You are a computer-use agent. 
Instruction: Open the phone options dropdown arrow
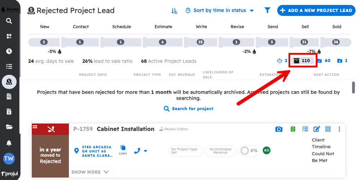point(145,151)
